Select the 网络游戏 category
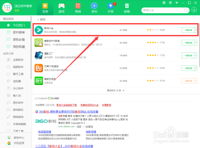200x148 pixels. pyautogui.click(x=15, y=117)
